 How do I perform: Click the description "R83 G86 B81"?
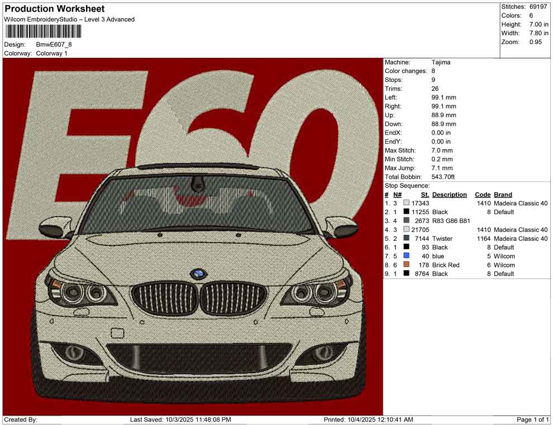tap(451, 221)
